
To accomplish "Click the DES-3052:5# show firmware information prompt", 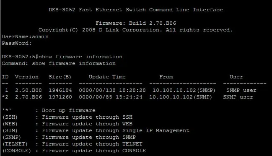I will point(62,57).
